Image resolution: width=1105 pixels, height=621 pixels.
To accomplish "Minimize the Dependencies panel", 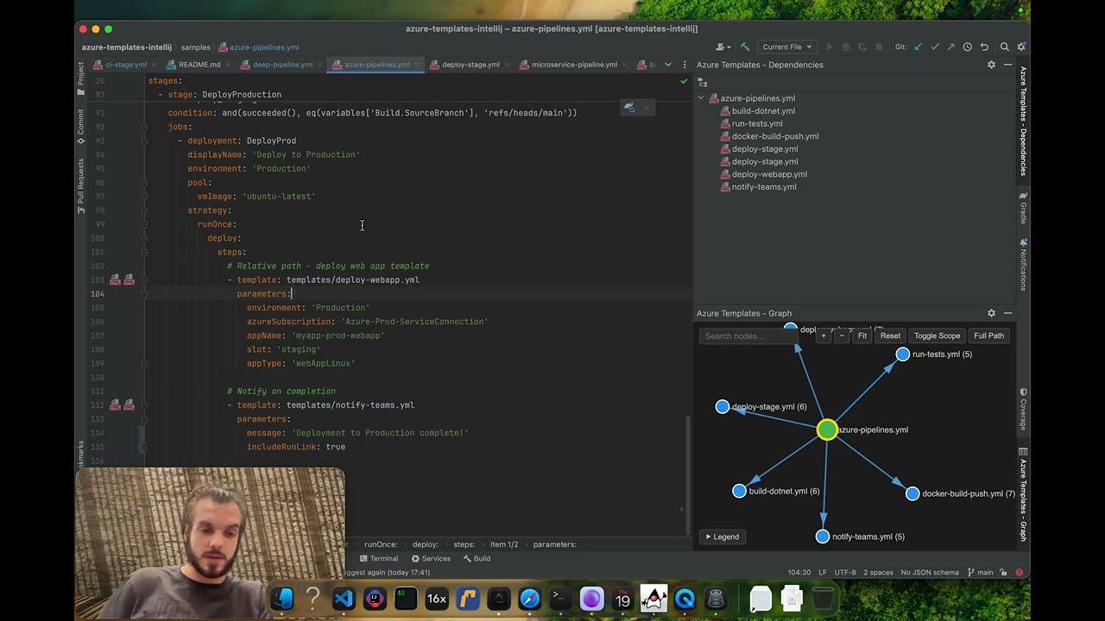I will pos(1007,65).
